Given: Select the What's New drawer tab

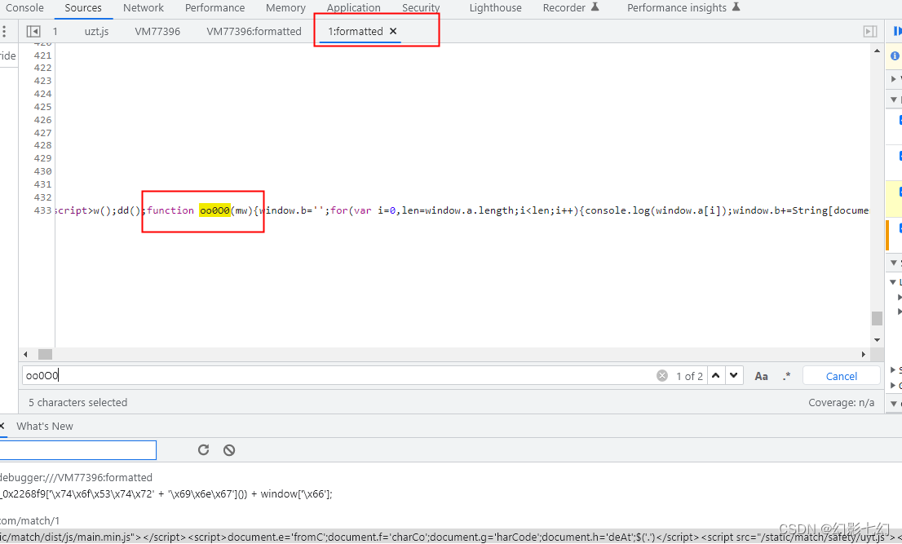Looking at the screenshot, I should tap(45, 426).
